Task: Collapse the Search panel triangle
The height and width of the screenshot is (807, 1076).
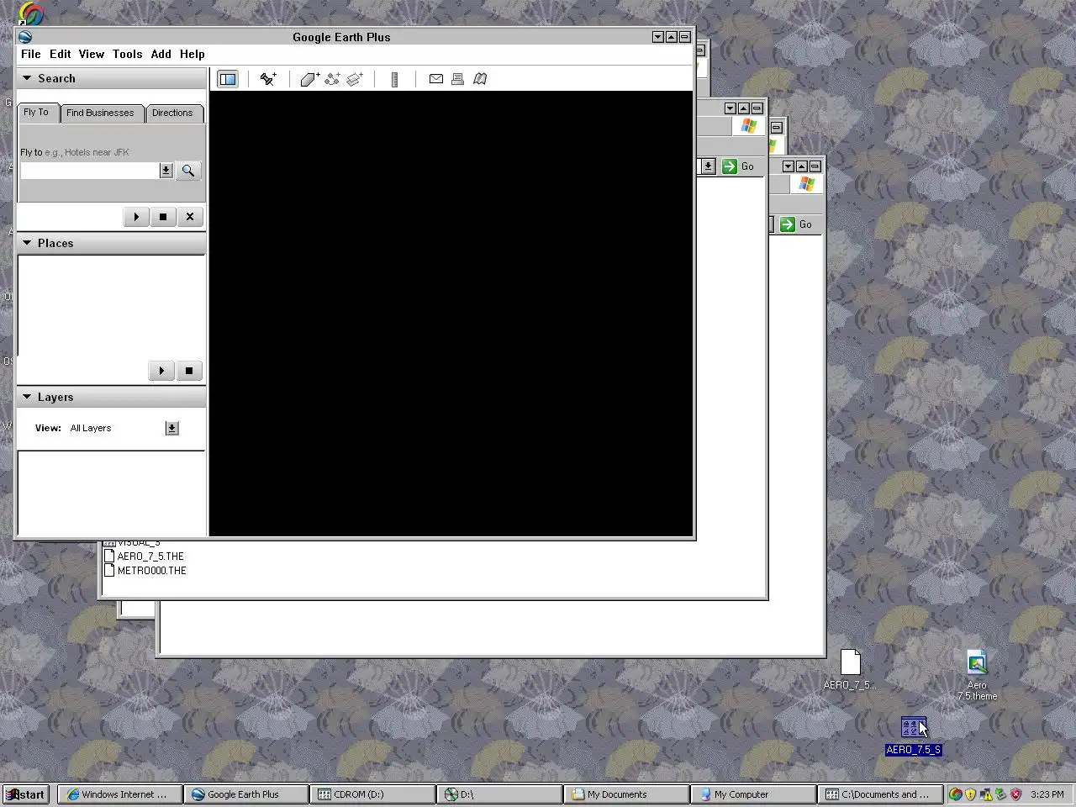Action: [27, 78]
